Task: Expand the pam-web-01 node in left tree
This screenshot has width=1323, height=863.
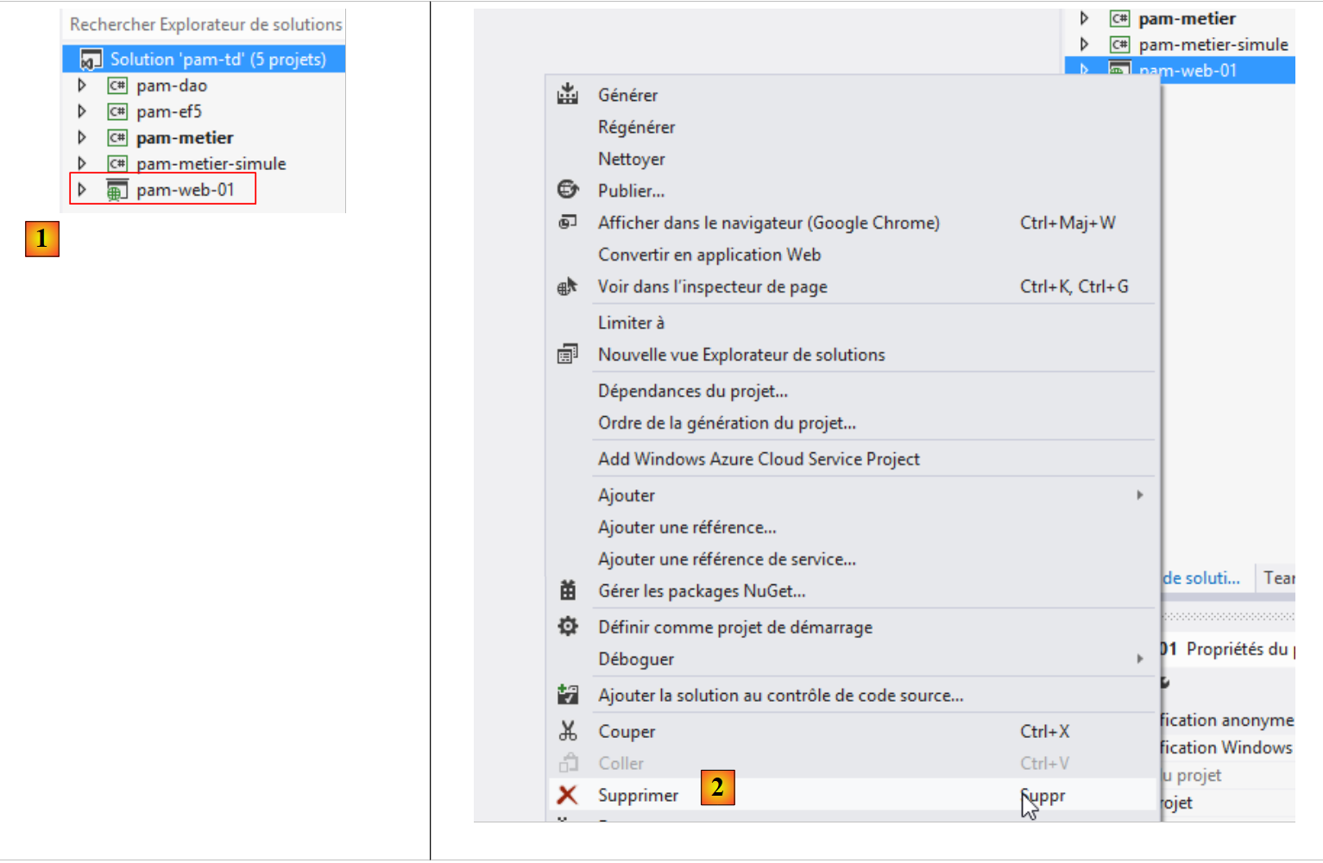Action: pos(82,190)
